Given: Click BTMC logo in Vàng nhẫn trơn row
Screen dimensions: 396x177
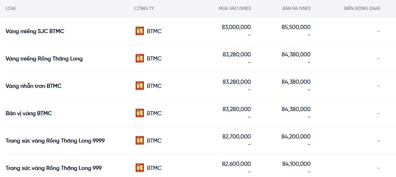Looking at the screenshot, I should [140, 86].
